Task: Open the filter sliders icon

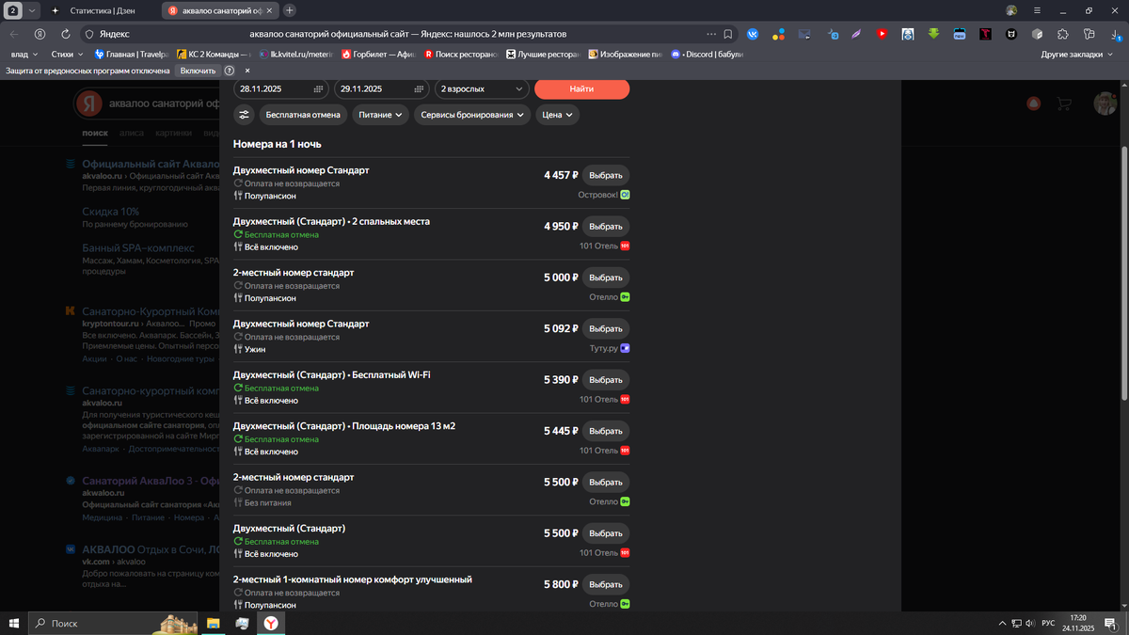Action: click(244, 115)
